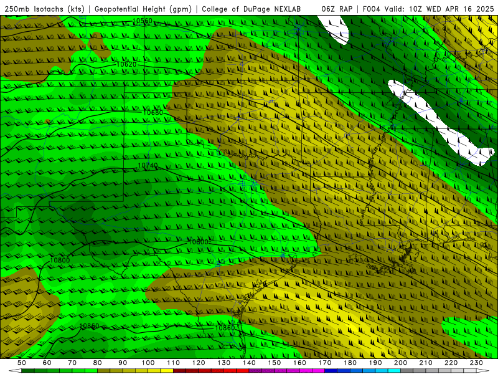The width and height of the screenshot is (498, 374).
Task: Click the larger white below-50-knot region on map
Action: click(x=441, y=124)
